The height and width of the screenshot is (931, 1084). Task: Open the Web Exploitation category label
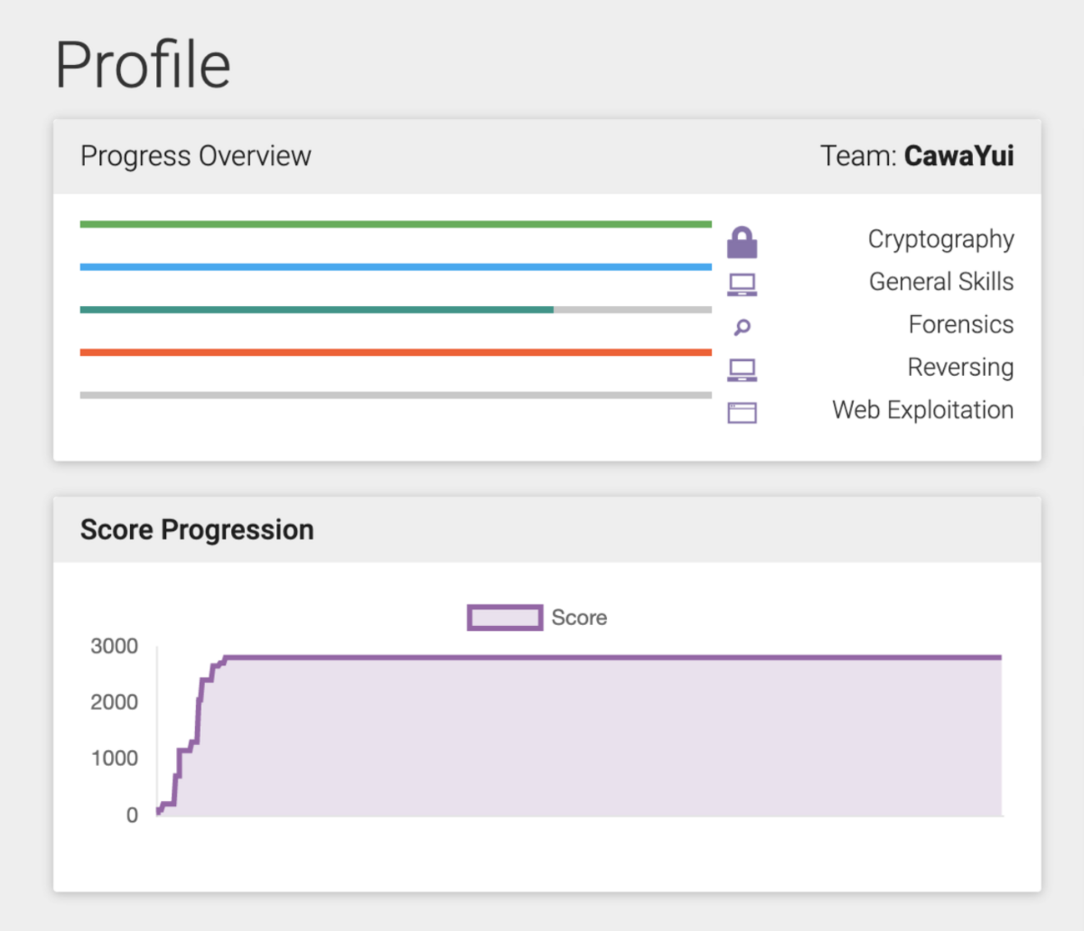(x=922, y=410)
